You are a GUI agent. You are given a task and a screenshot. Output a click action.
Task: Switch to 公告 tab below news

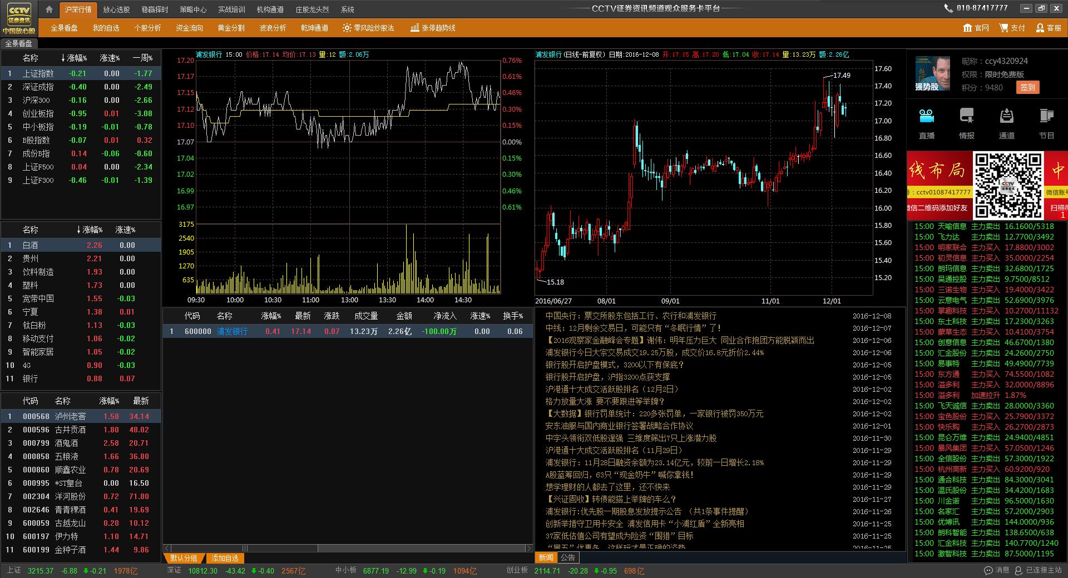(567, 557)
